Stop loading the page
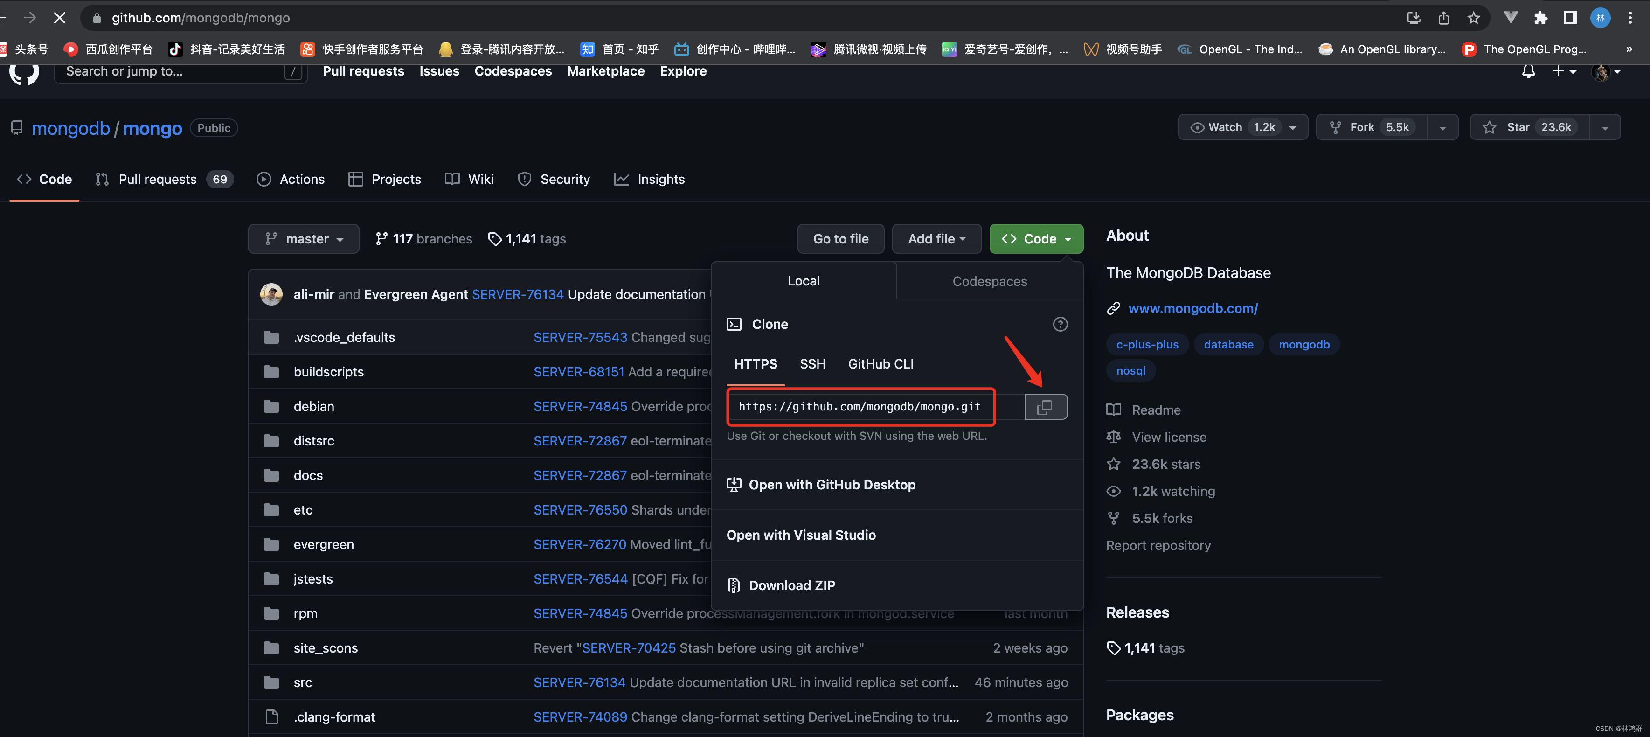The width and height of the screenshot is (1650, 737). 60,18
